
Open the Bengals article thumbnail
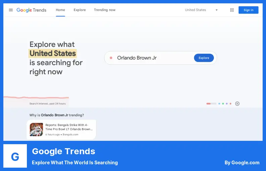(x=36, y=129)
